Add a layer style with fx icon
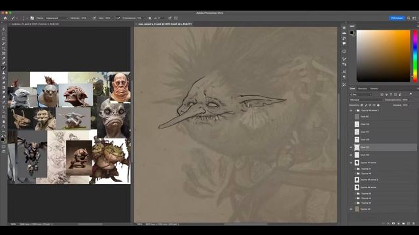 click(x=388, y=223)
